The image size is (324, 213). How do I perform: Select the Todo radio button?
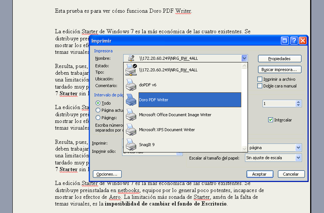[98, 103]
